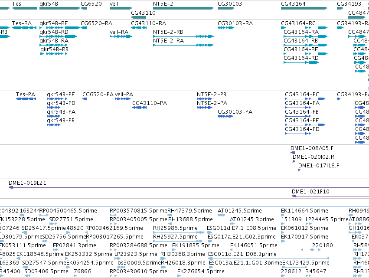
Task: Click transcript CG43164-RB
Action: pos(305,45)
